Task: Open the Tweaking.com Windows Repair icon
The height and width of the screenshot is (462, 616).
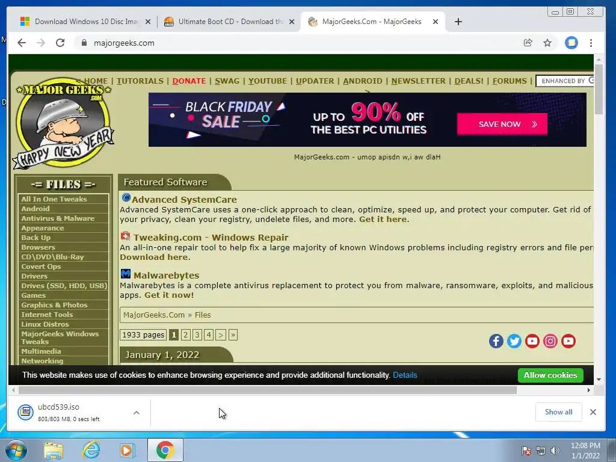Action: 125,236
